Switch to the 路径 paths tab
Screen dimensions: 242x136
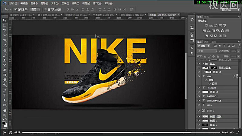[214, 42]
